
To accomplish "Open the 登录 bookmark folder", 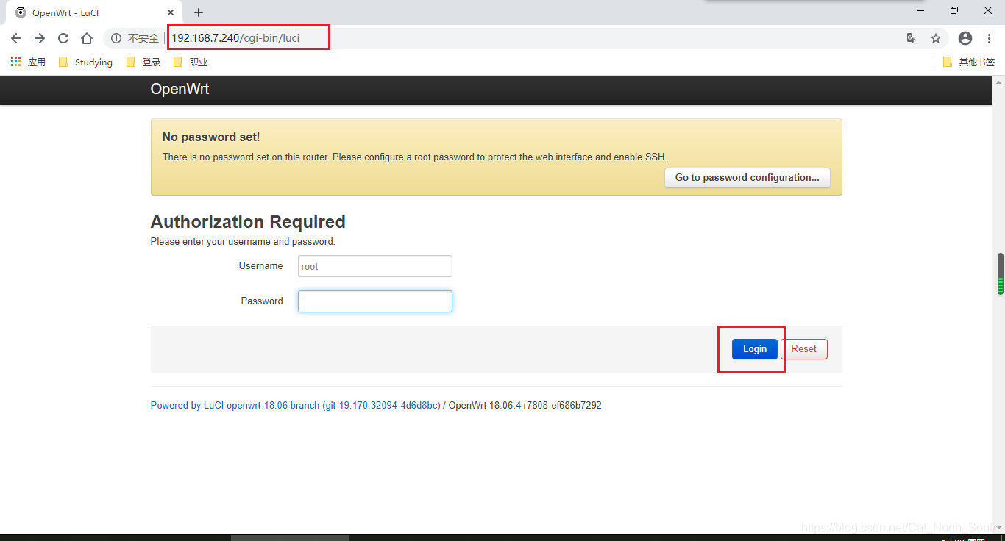I will pos(143,62).
